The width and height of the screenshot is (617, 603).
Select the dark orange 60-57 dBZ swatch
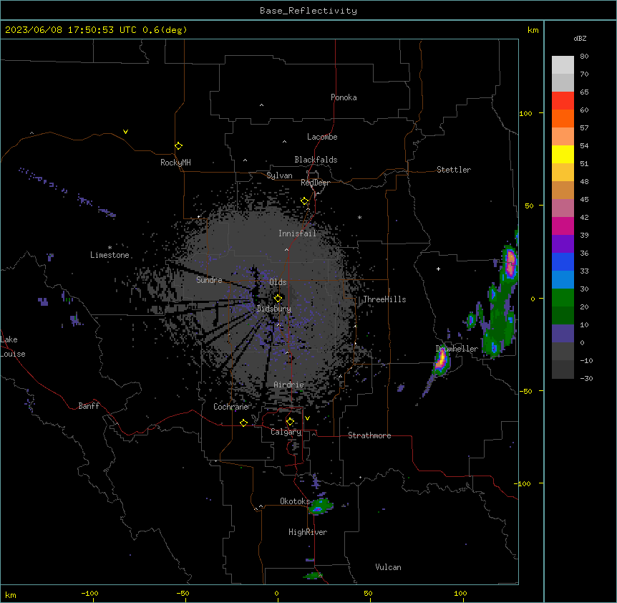pyautogui.click(x=563, y=118)
